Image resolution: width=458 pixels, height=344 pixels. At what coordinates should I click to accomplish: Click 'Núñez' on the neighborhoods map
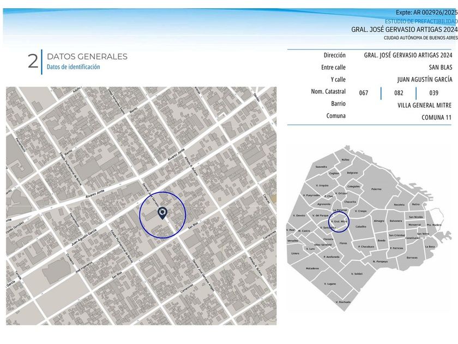click(x=345, y=159)
